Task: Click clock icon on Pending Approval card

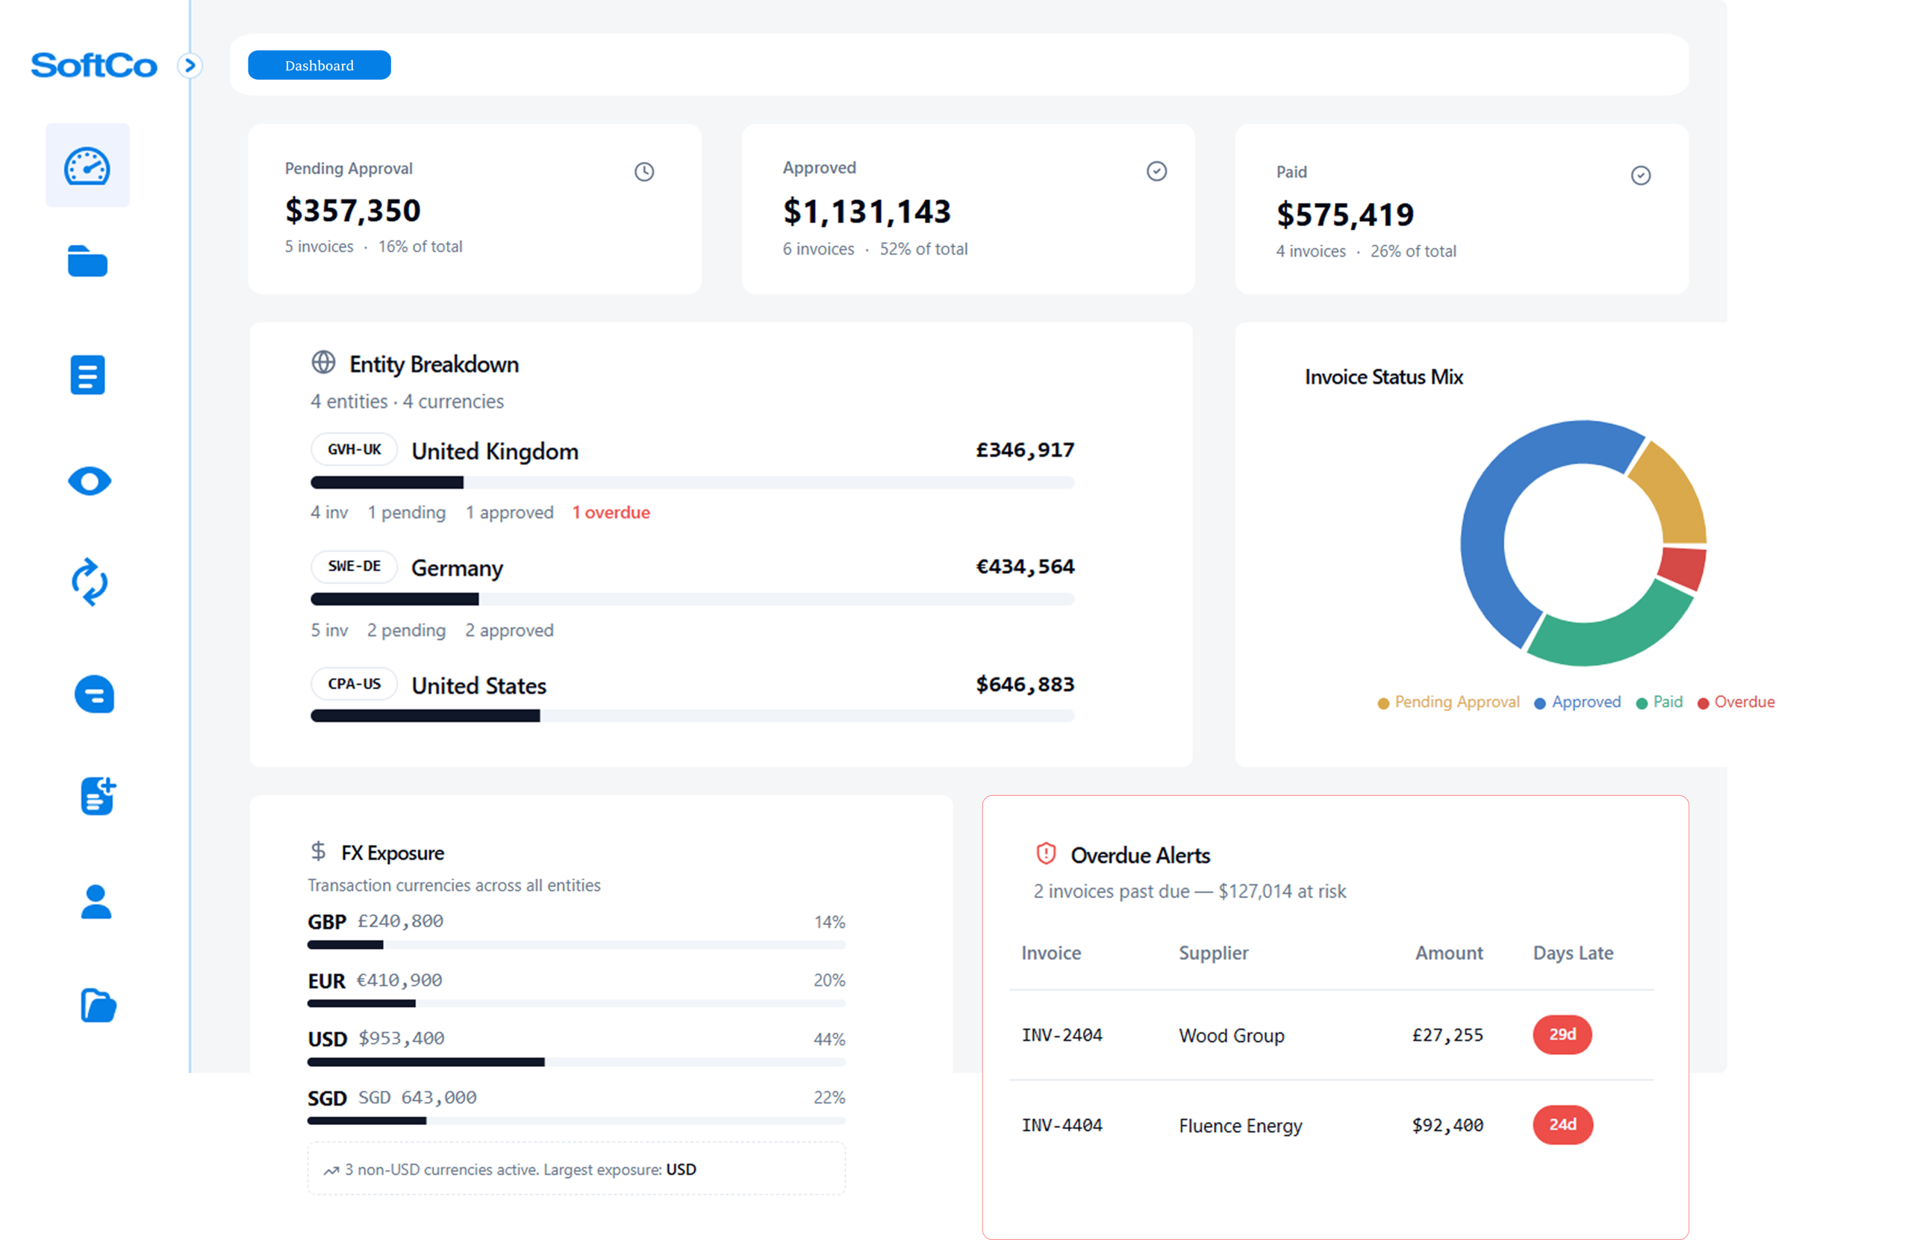Action: coord(644,172)
